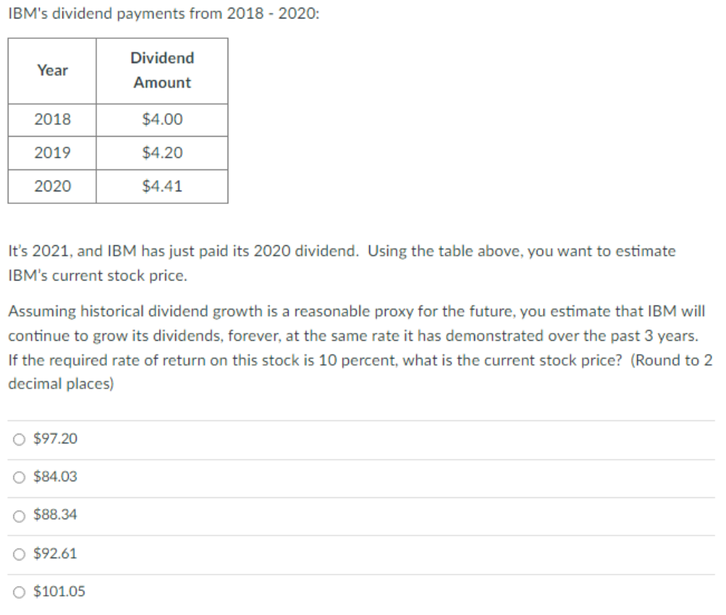Click the 2020 cell in the table

52,186
